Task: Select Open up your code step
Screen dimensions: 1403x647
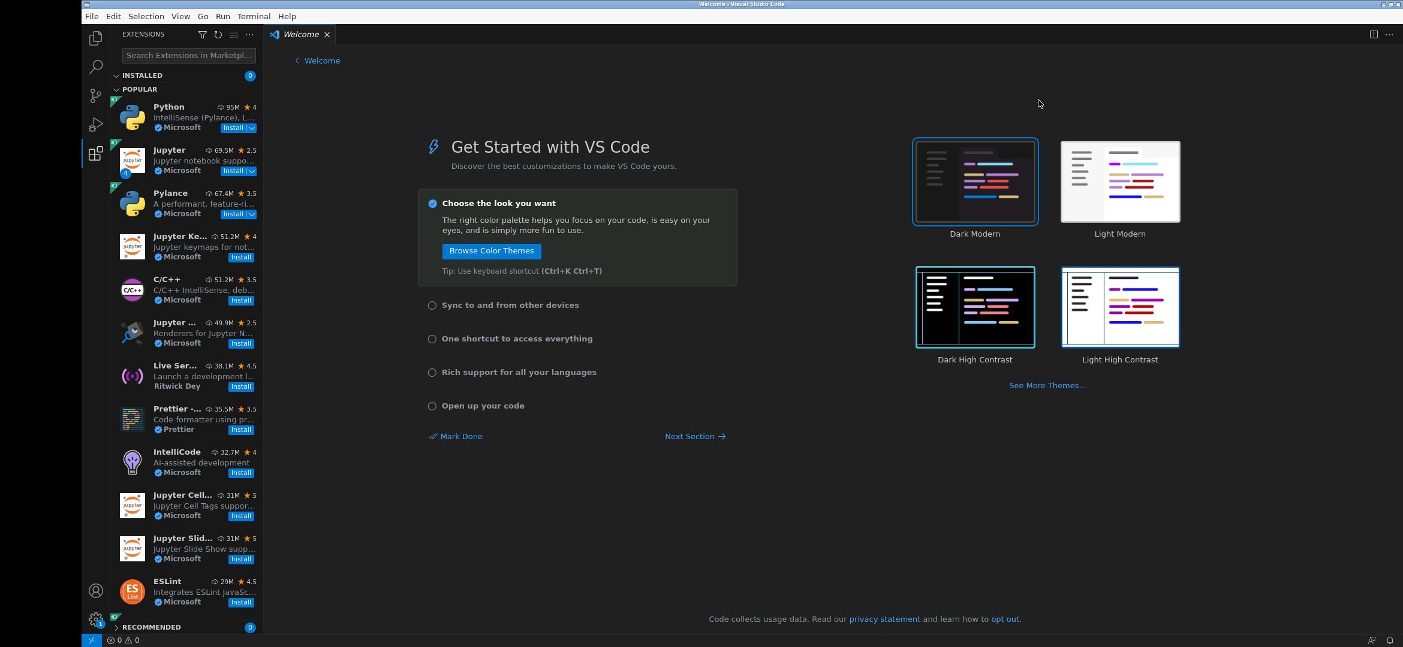Action: coord(483,406)
